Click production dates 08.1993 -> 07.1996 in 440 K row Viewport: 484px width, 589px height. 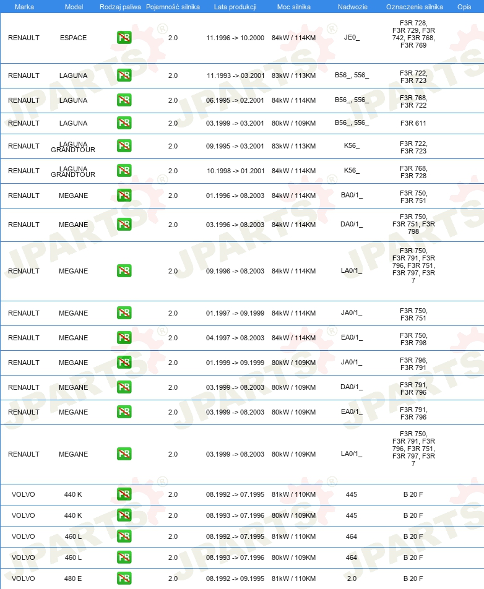(235, 515)
